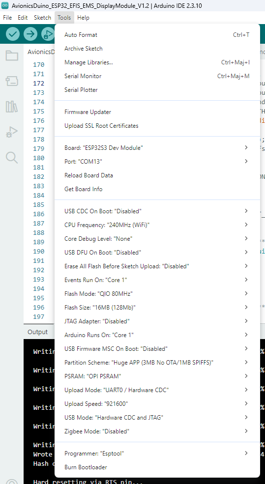The width and height of the screenshot is (265, 484).
Task: Open Firmware Updater
Action: click(x=157, y=112)
